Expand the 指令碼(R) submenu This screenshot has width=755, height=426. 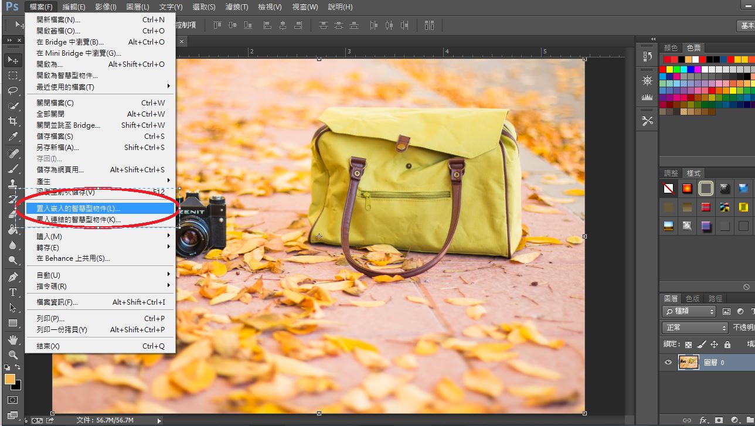101,286
